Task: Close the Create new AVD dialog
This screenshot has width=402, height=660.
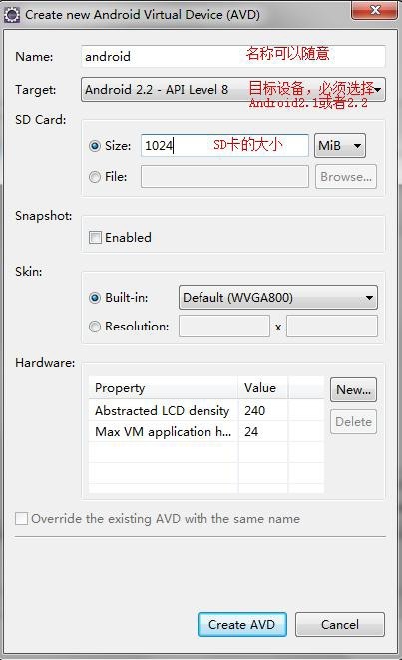Action: click(374, 10)
